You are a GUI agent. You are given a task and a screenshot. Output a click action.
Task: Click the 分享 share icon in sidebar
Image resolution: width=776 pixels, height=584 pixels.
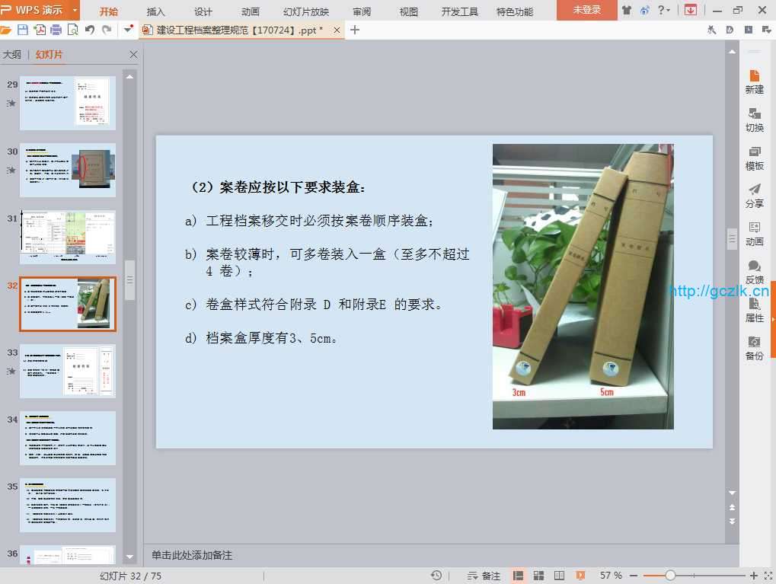754,196
